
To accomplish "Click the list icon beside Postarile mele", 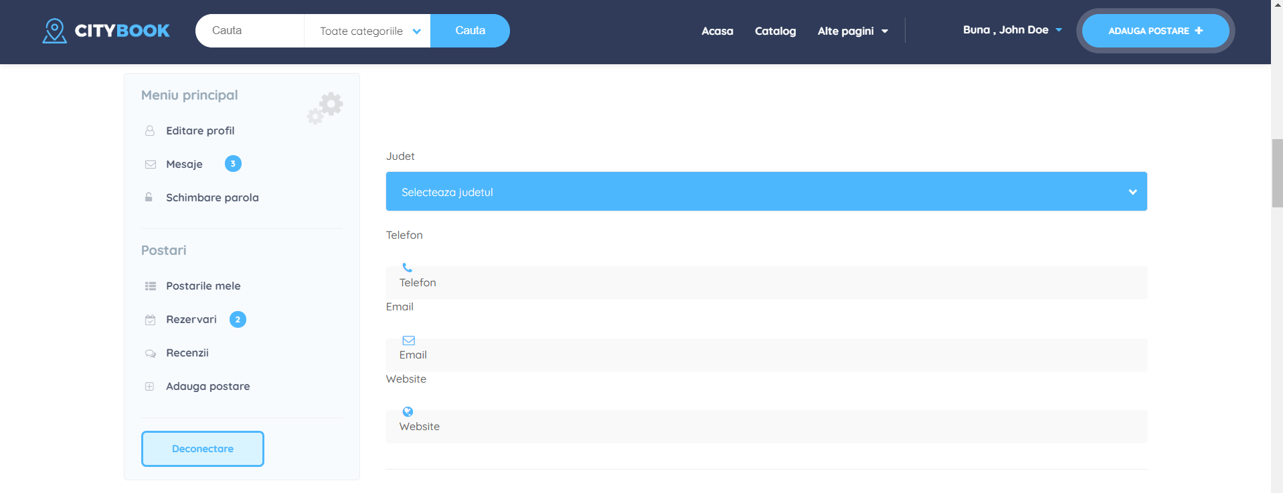I will tap(150, 286).
